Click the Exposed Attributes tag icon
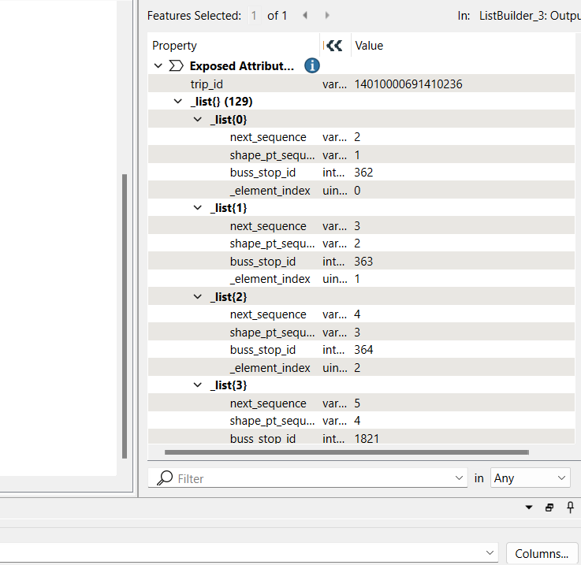 [x=176, y=66]
